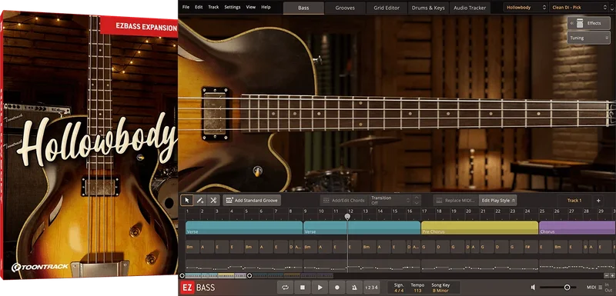Switch to the Grid Editor tab
616x296 pixels.
click(x=387, y=8)
